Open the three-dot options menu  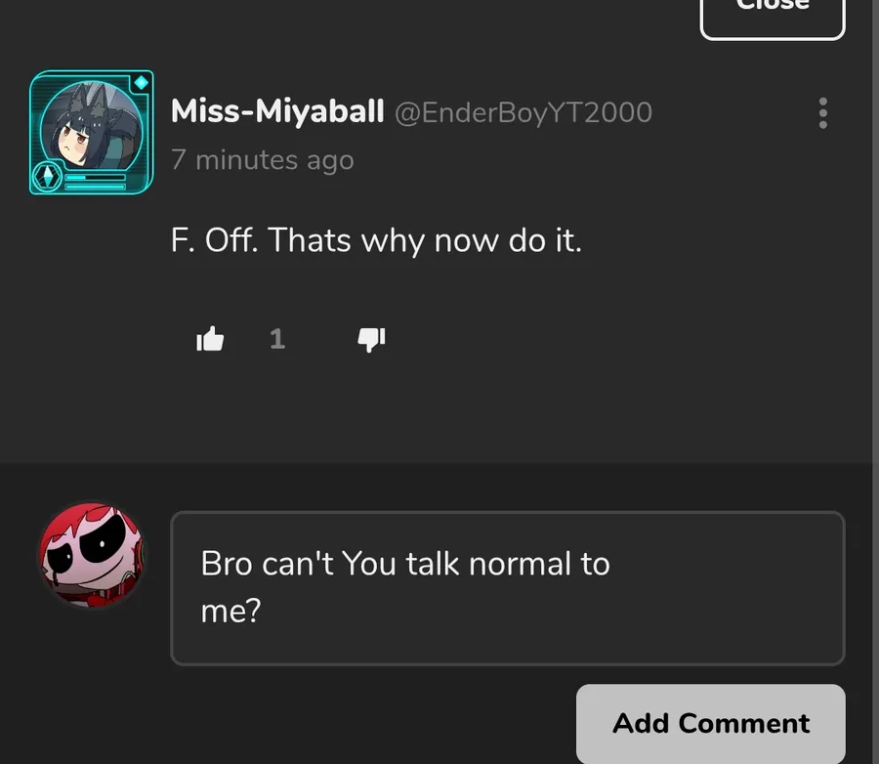pos(823,112)
